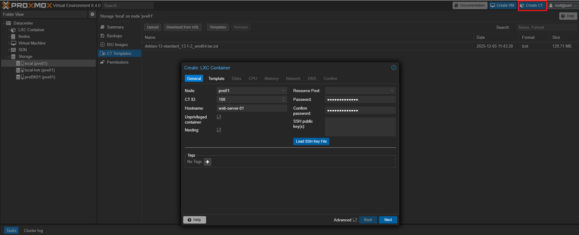Click the Hostname field web-server-01
The image size is (579, 235).
click(x=251, y=108)
